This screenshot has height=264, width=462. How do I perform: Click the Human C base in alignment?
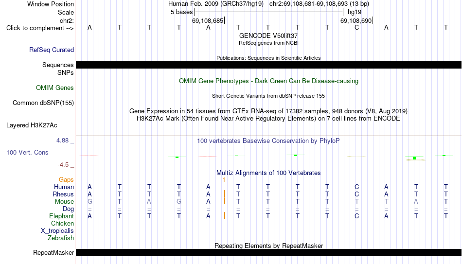click(x=357, y=187)
